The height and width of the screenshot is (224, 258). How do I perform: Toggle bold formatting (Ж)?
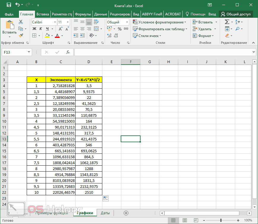pyautogui.click(x=34, y=29)
